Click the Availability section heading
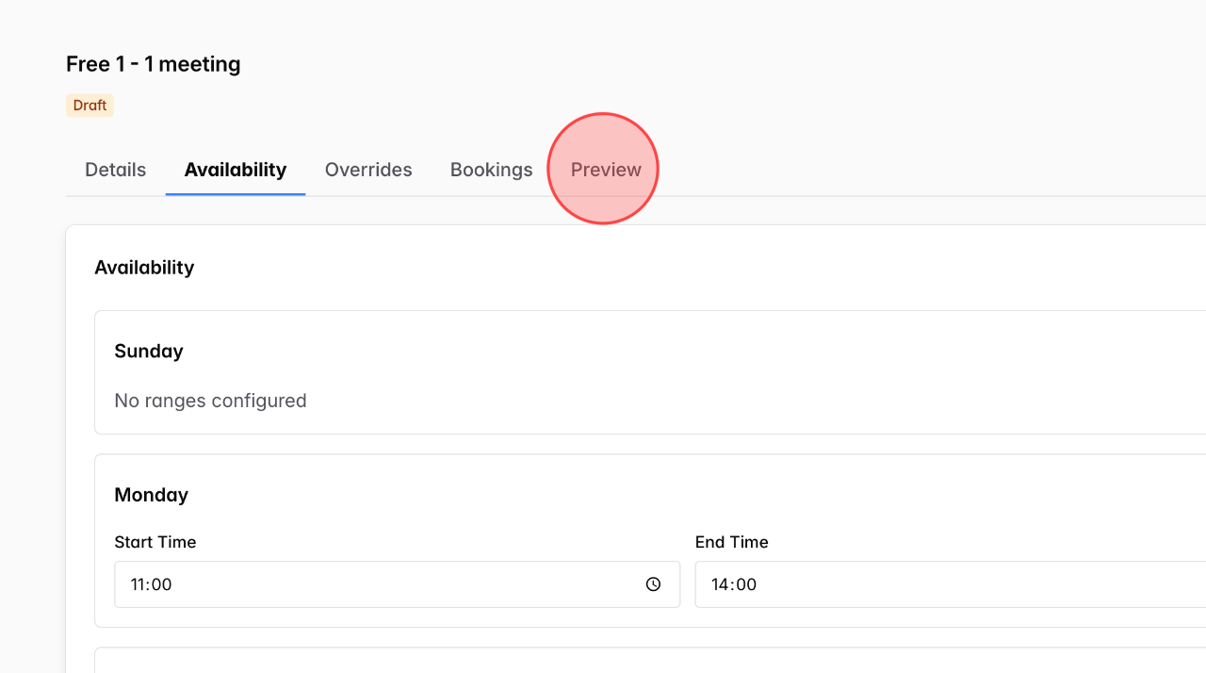The image size is (1206, 673). [144, 268]
